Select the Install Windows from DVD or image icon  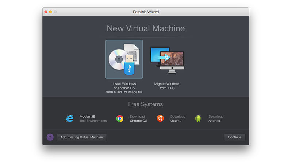click(x=124, y=59)
